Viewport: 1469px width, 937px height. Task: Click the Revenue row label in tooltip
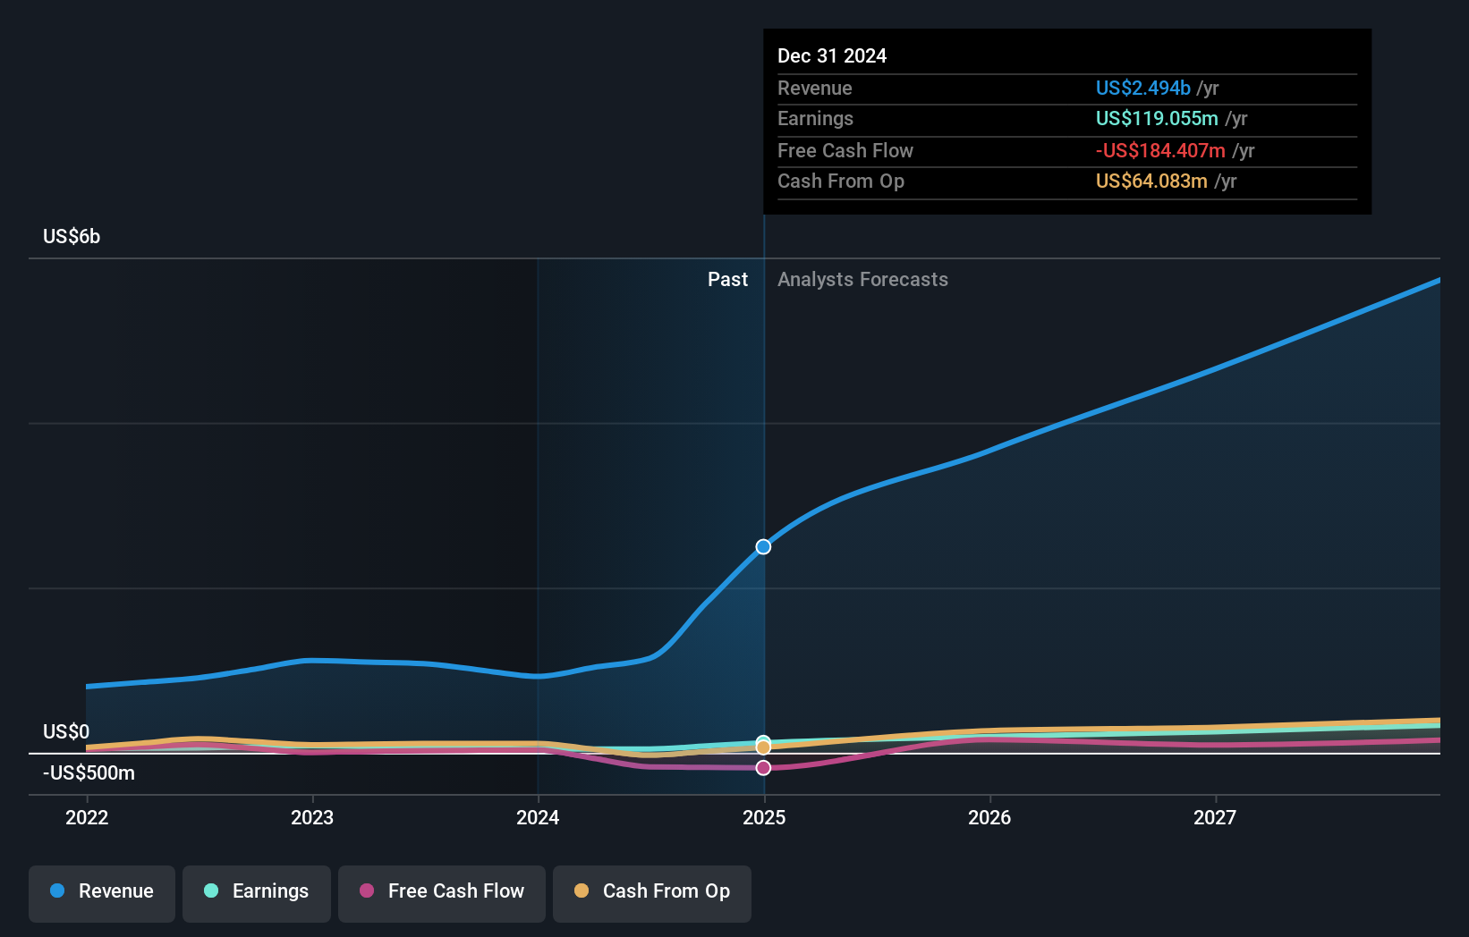point(814,89)
